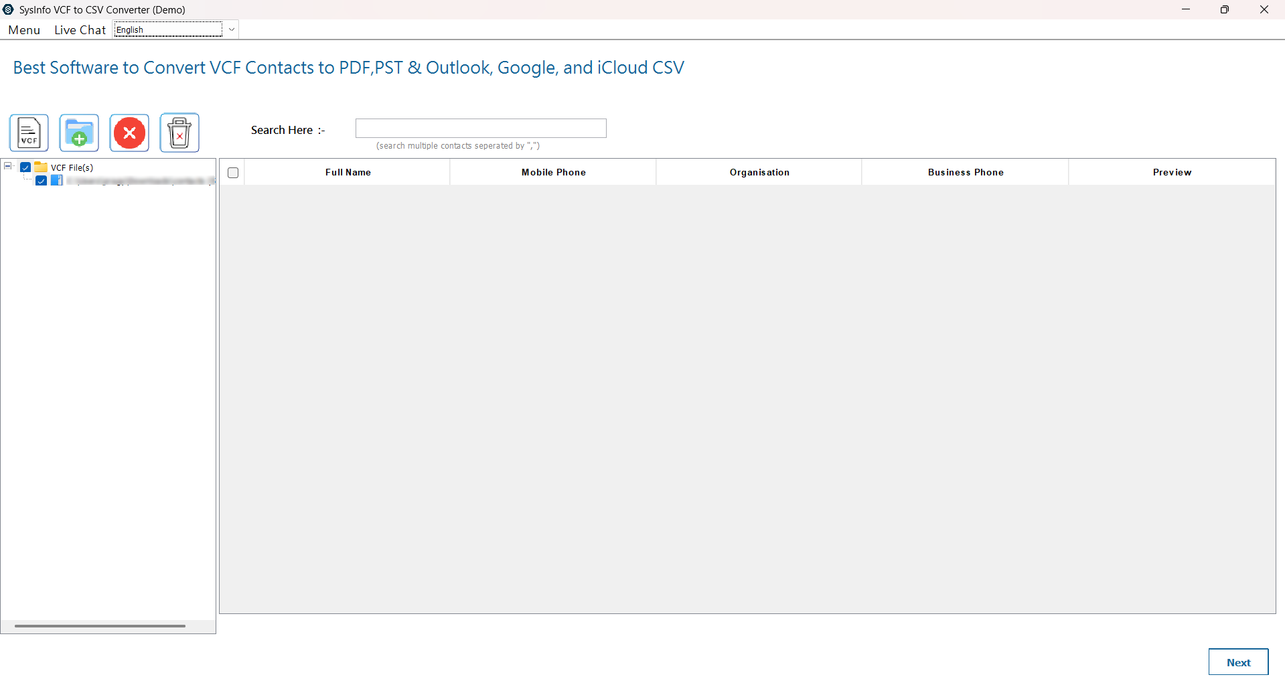Click the Business Phone column header
This screenshot has height=679, width=1285.
click(966, 172)
